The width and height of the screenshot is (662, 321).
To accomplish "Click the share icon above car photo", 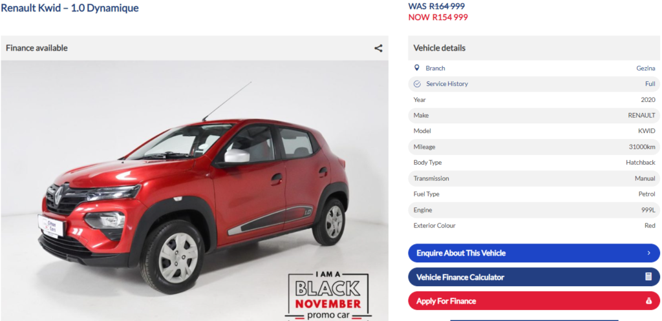I will [378, 48].
